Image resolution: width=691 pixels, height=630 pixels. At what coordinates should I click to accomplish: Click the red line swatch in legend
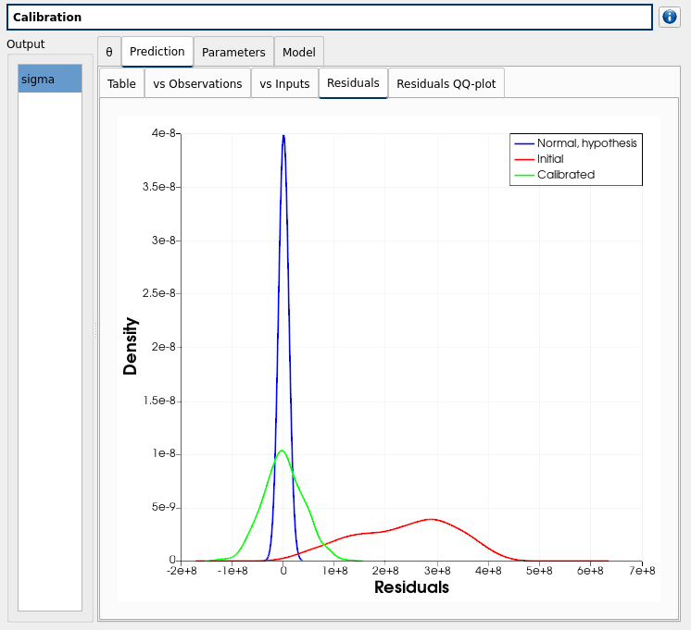pos(524,159)
